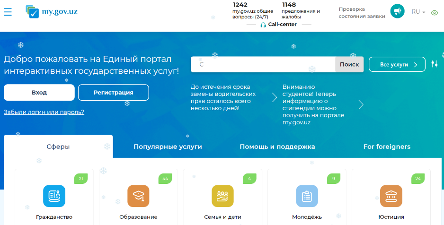Viewport: 444px width, 225px height.
Task: Open the driver's license replacement news text
Action: coord(223,97)
